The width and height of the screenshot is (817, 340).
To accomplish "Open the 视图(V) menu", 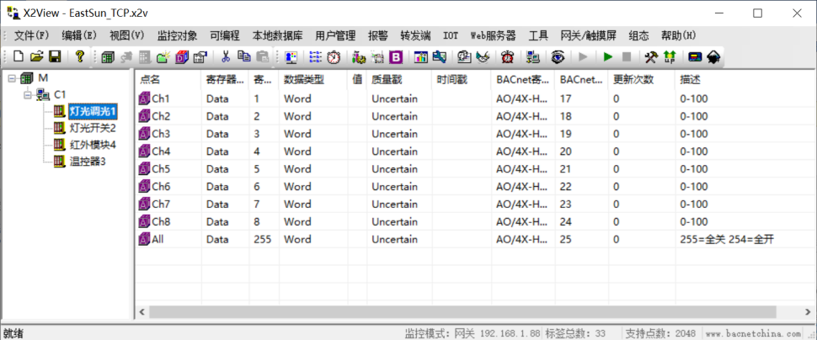I will [x=126, y=36].
